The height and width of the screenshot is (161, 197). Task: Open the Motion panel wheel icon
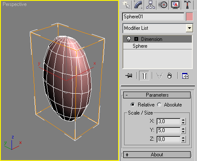(163, 5)
